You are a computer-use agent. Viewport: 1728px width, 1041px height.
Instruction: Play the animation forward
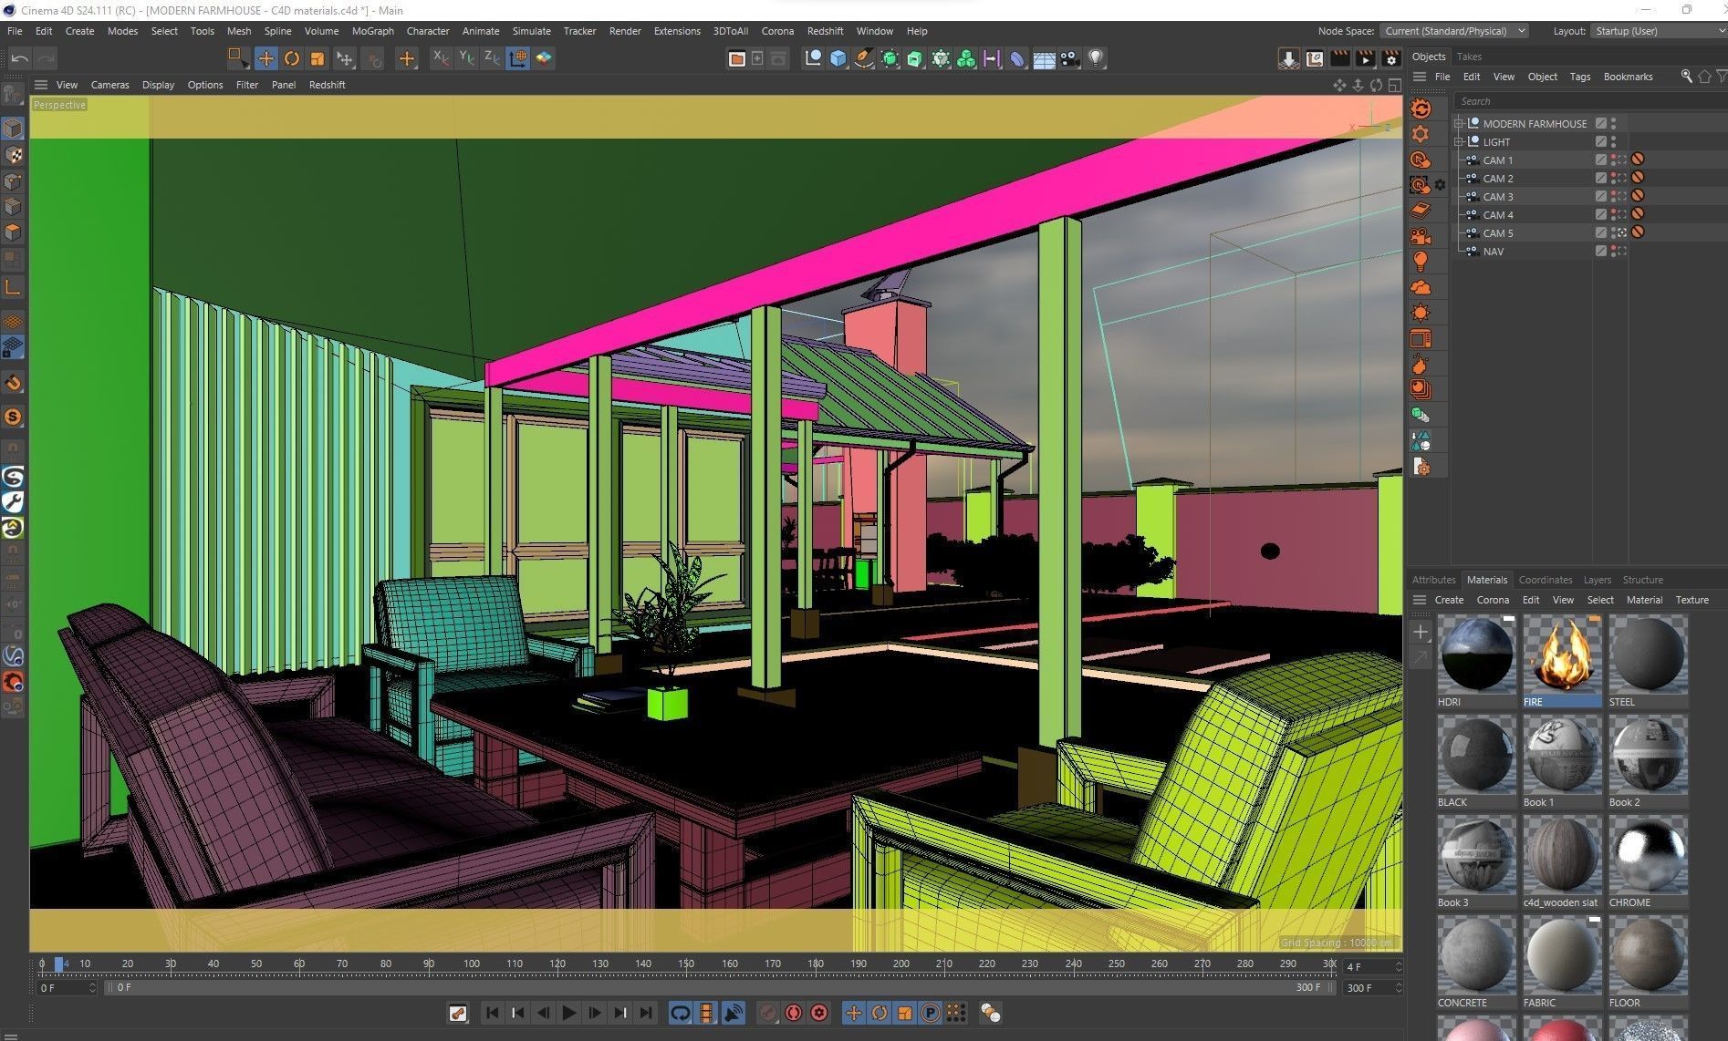tap(568, 1013)
